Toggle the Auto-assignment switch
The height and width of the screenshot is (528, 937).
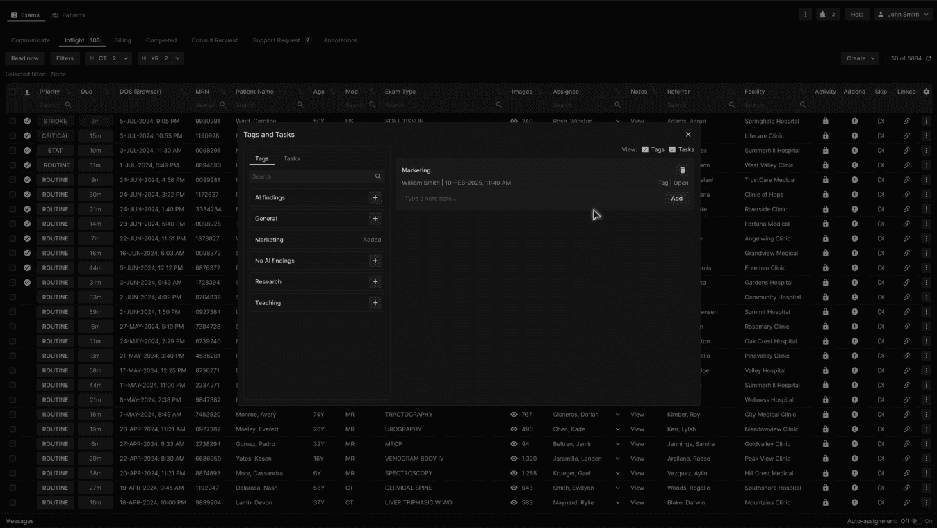pos(917,521)
